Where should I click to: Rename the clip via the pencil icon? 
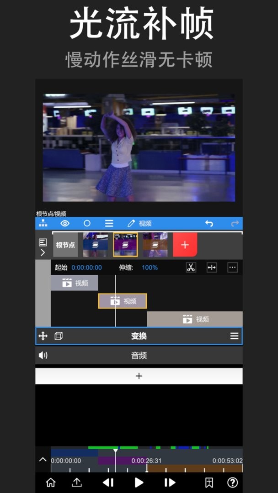click(131, 223)
